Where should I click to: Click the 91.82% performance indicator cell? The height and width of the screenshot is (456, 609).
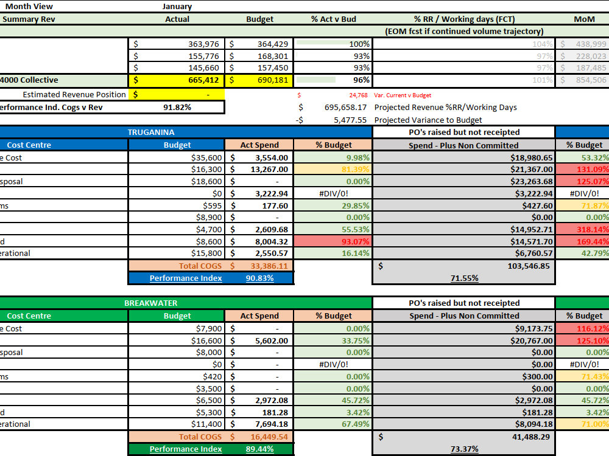coord(177,107)
